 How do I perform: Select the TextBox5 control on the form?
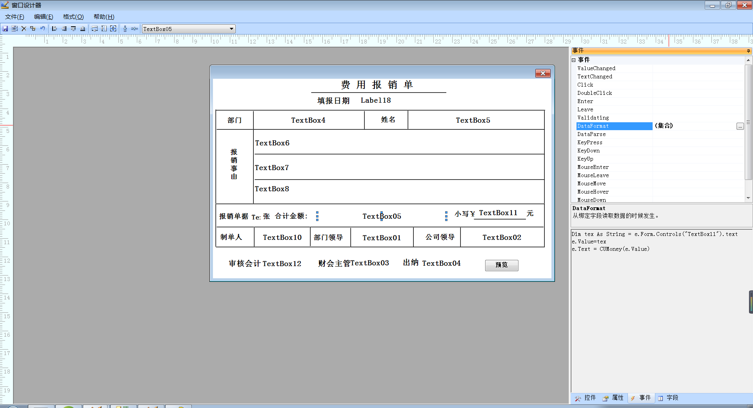point(473,120)
